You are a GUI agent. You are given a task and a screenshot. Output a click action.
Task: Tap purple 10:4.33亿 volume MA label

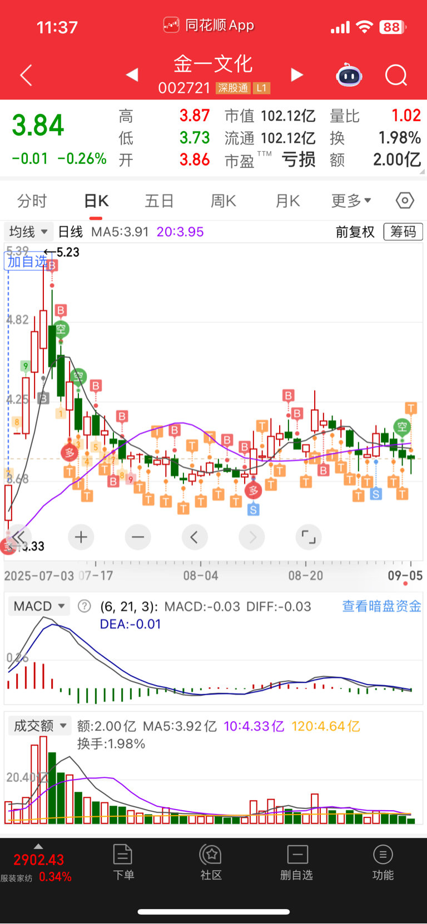point(254,726)
